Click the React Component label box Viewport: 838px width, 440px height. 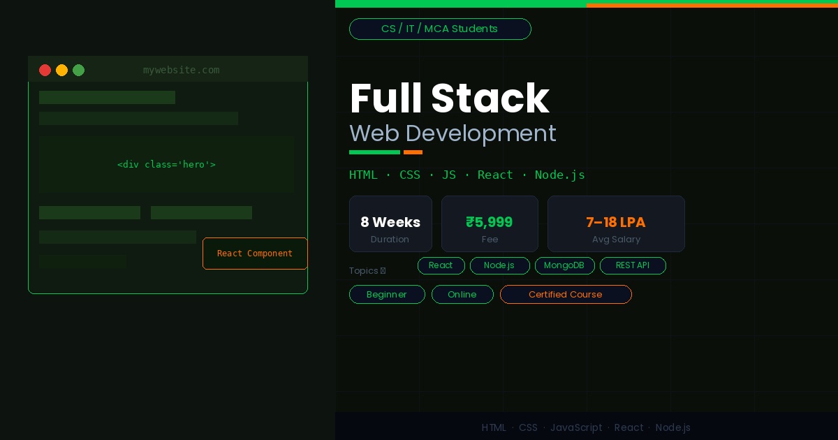click(255, 254)
